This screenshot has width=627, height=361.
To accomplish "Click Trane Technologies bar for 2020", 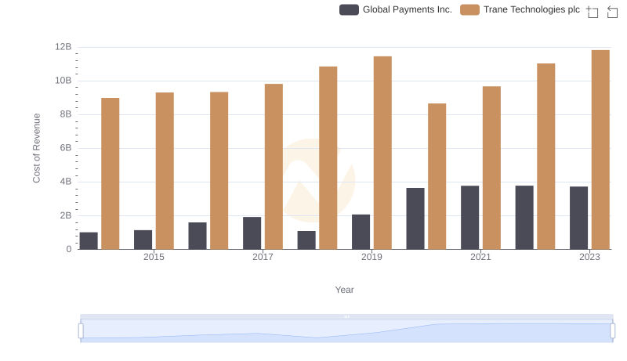I will (437, 176).
